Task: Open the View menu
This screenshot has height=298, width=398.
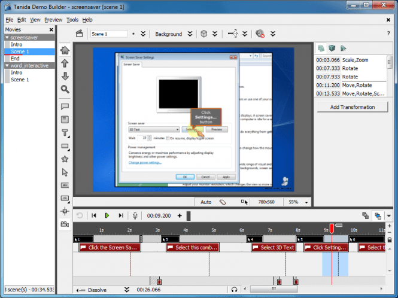Action: click(35, 20)
